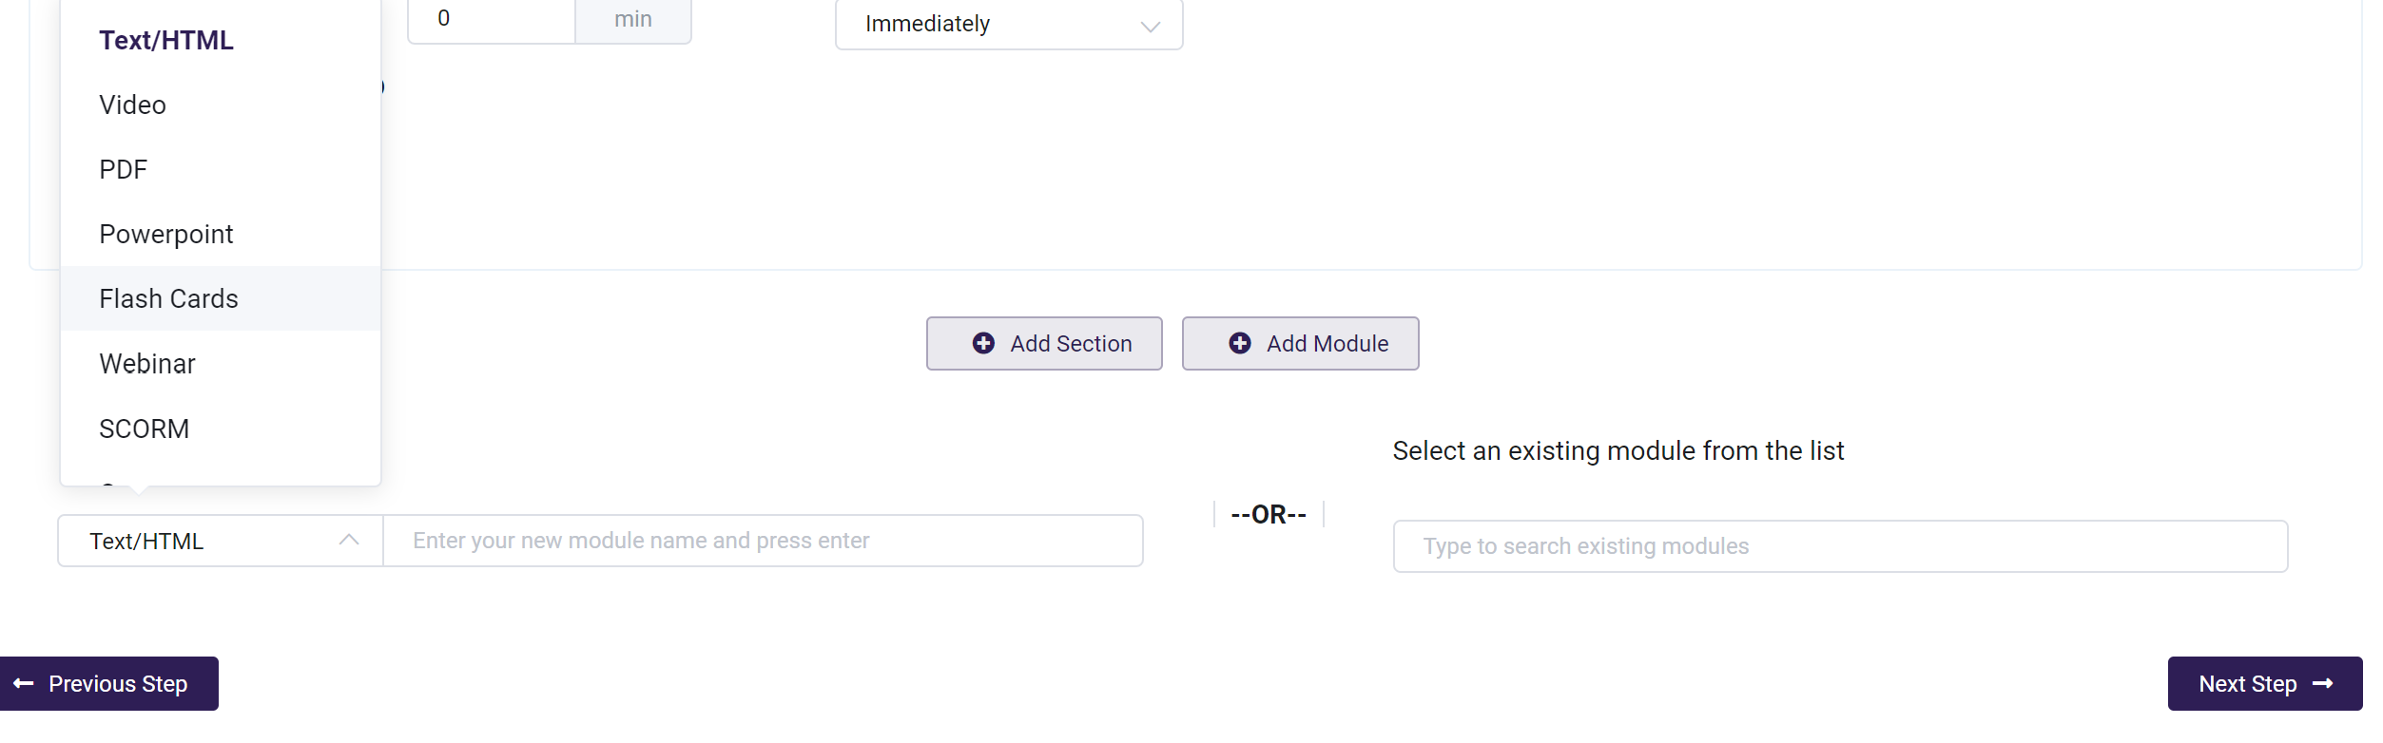Pick "SCORM" from the module type list

tap(145, 429)
